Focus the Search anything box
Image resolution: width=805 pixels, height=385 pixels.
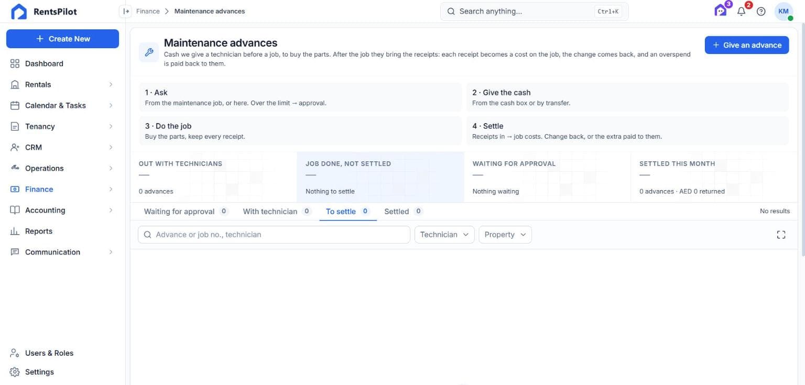[x=534, y=12]
